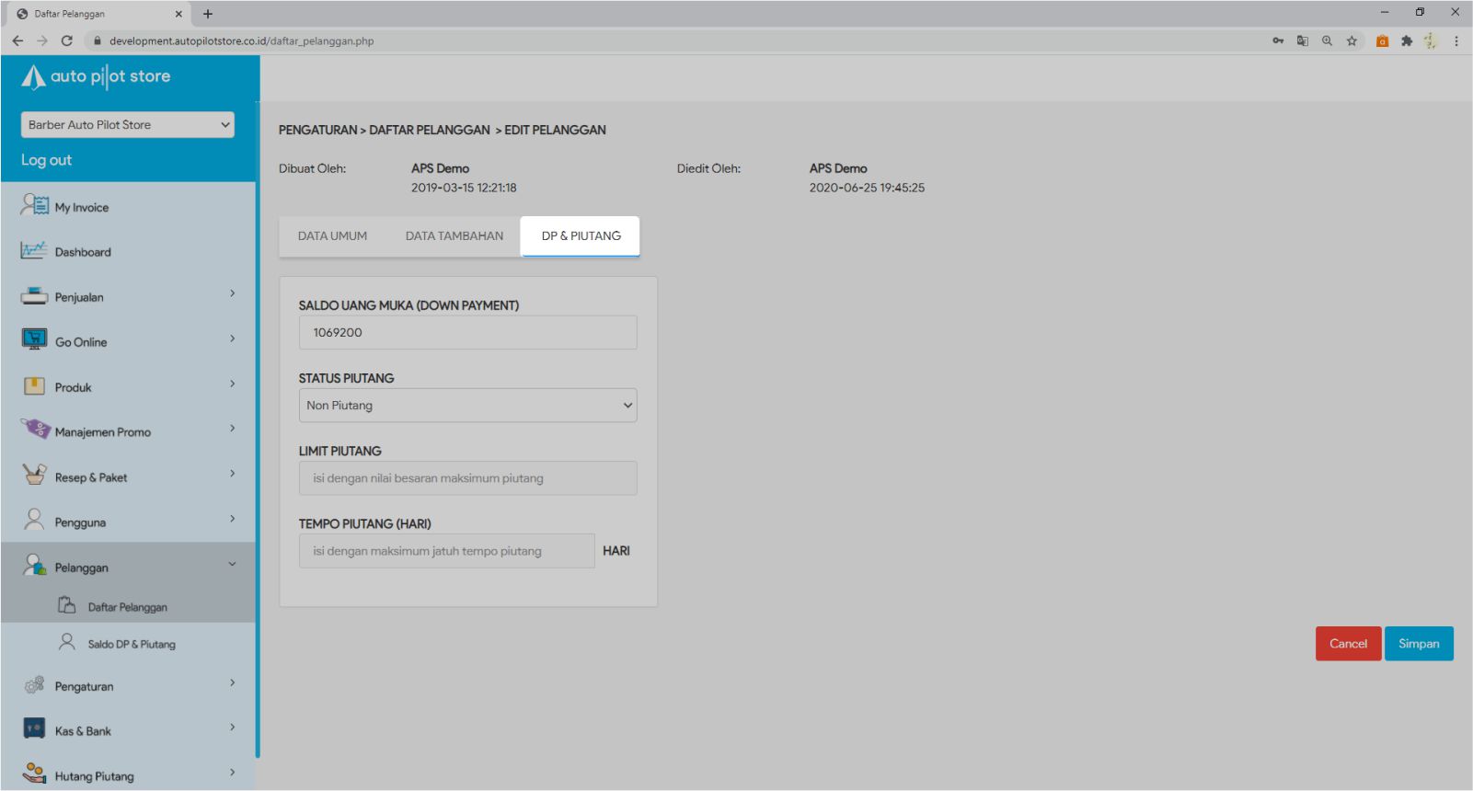Open Saldo DP & Piutang icon
This screenshot has height=791, width=1473.
pos(67,642)
